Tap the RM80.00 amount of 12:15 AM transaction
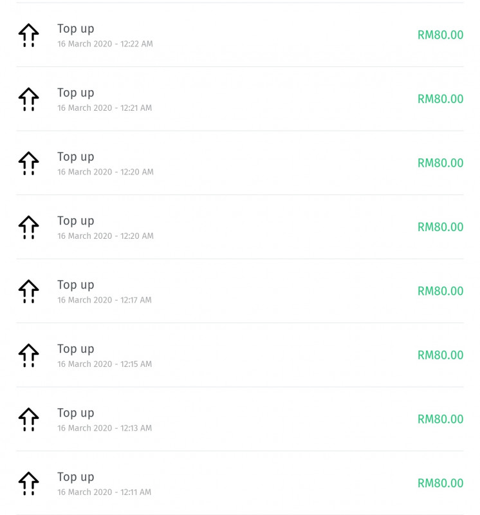480x515 pixels. click(440, 355)
